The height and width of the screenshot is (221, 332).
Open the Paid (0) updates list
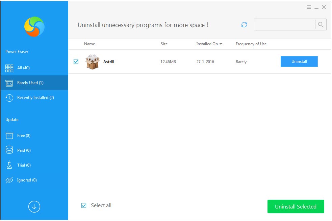pos(34,150)
